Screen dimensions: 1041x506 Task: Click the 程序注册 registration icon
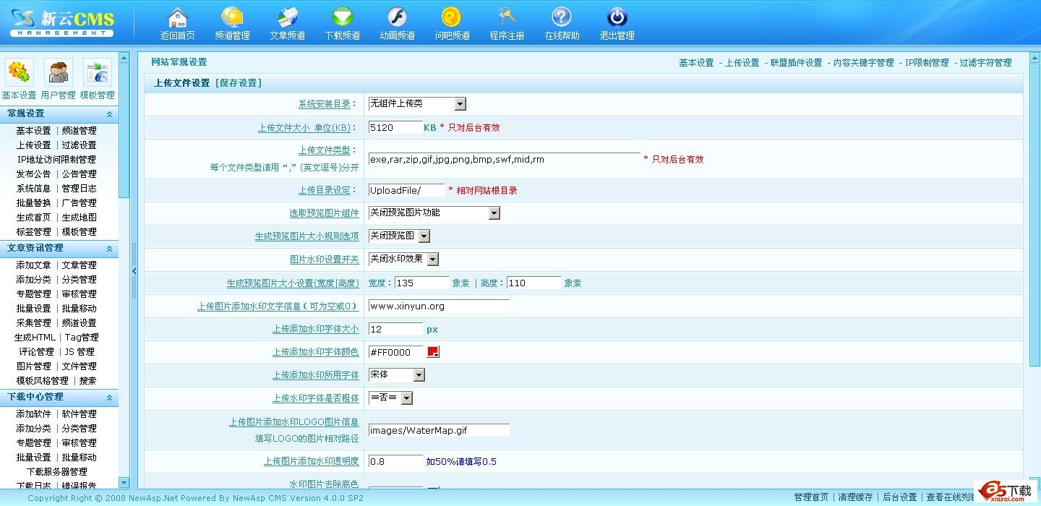tap(507, 17)
